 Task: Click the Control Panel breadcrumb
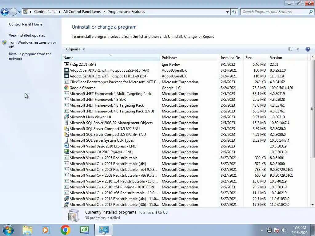point(45,12)
